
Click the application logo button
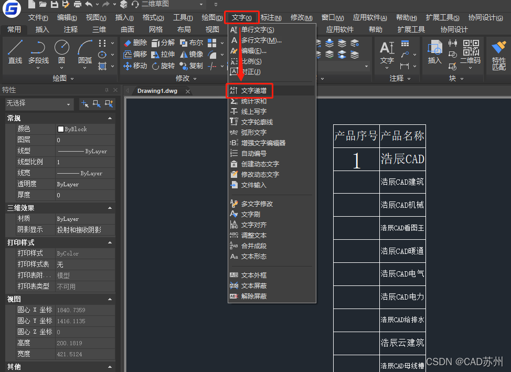pyautogui.click(x=12, y=9)
